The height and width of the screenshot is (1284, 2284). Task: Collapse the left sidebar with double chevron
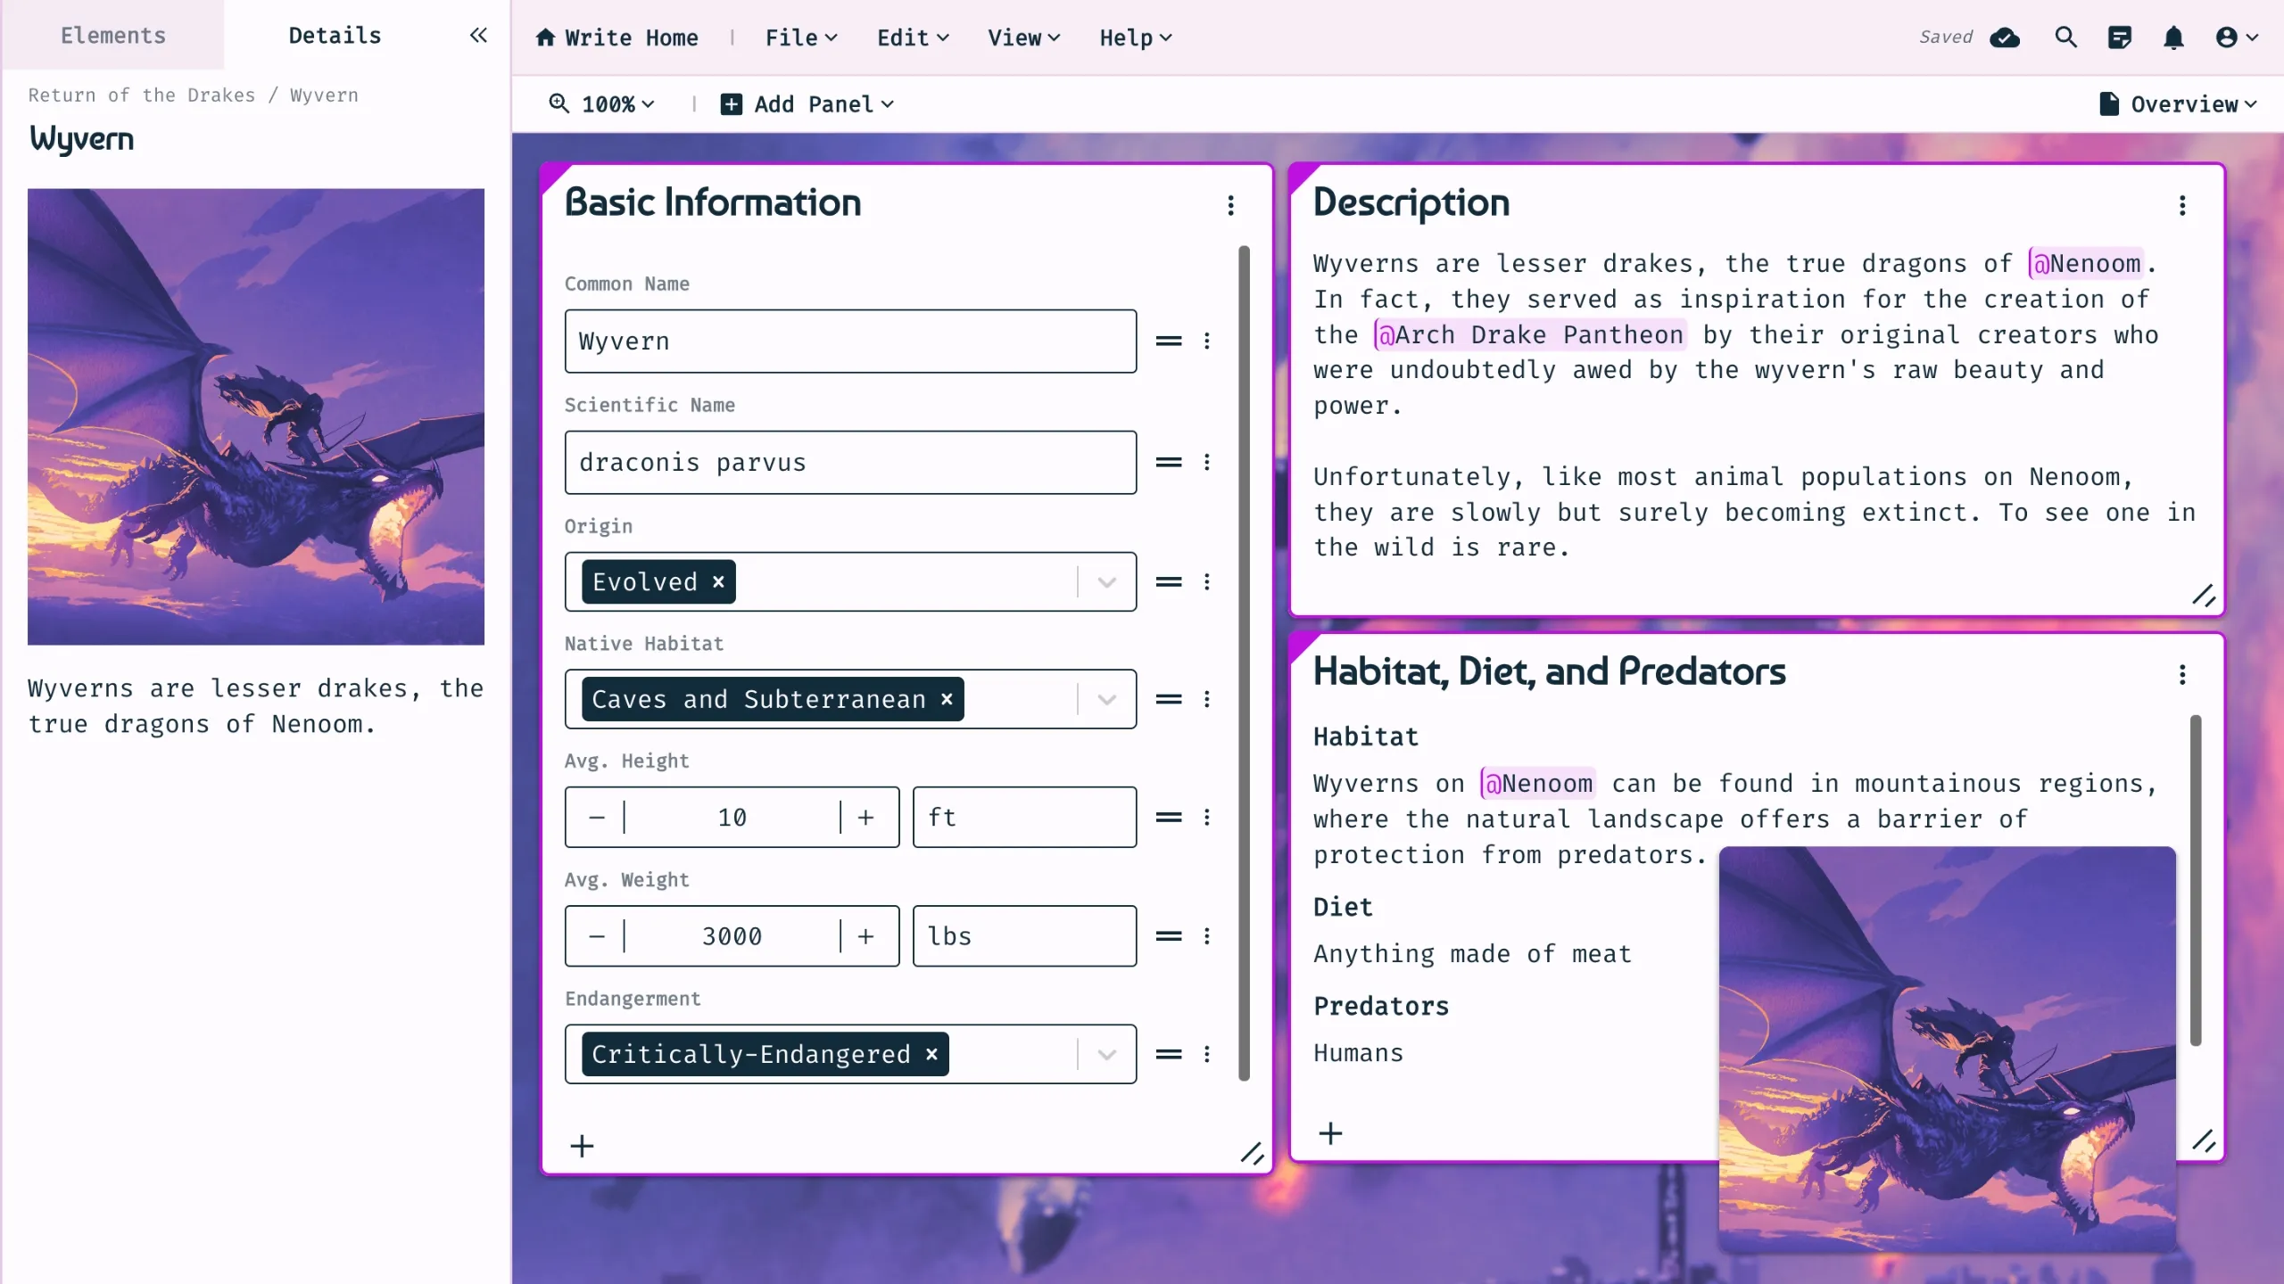pos(478,36)
